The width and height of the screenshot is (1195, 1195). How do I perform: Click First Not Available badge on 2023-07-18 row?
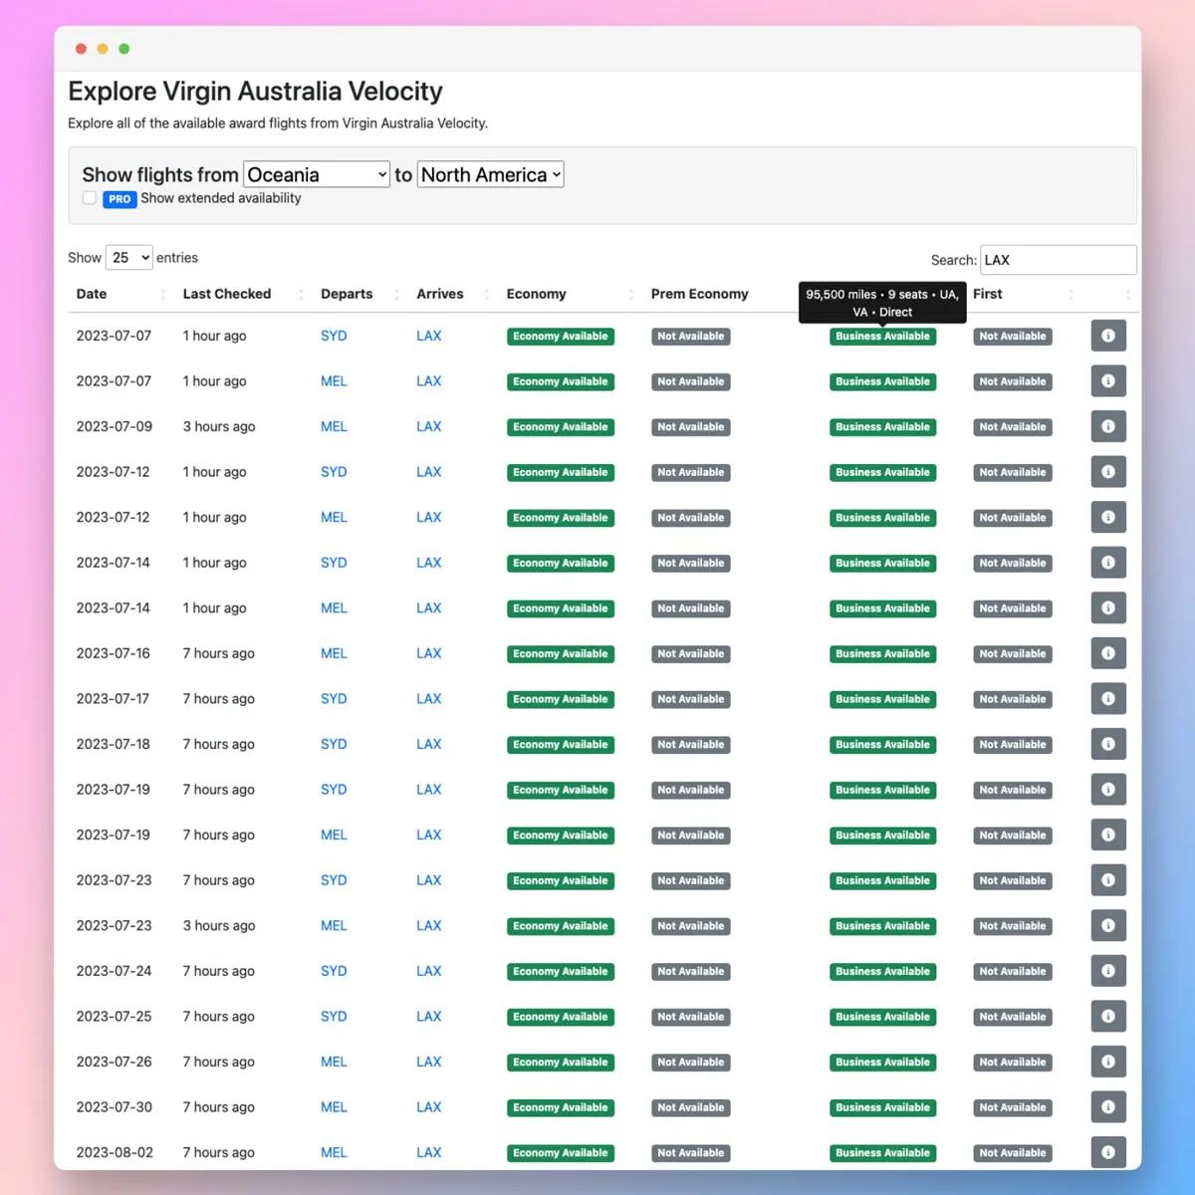point(1013,745)
